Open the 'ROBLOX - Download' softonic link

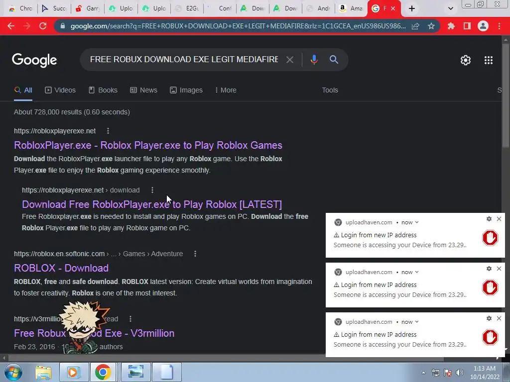click(x=61, y=268)
